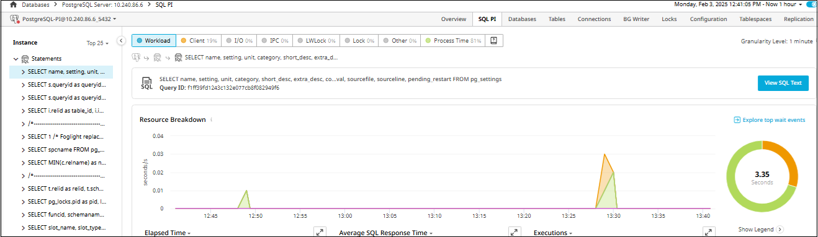Click the home icon in breadcrumb

click(x=13, y=4)
